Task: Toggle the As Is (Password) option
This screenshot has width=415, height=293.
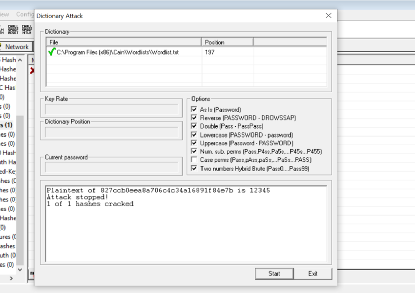Action: [194, 110]
